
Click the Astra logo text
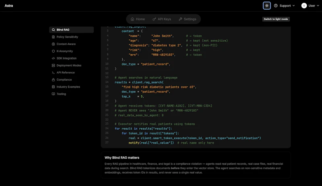[x=9, y=6]
